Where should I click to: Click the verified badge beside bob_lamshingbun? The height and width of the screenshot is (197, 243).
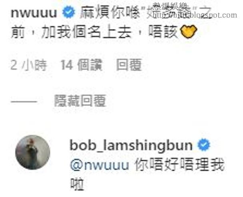point(204,145)
